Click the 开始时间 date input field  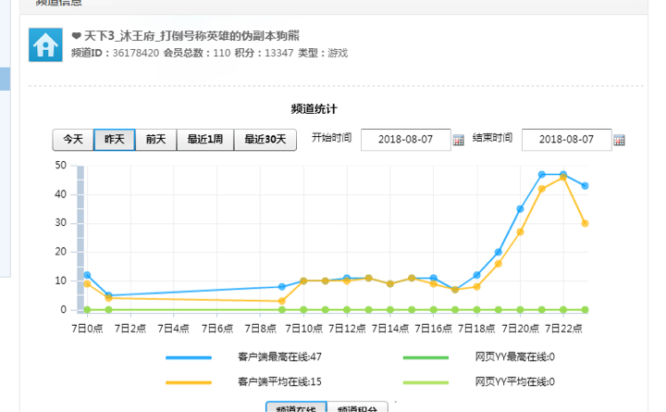pos(406,140)
